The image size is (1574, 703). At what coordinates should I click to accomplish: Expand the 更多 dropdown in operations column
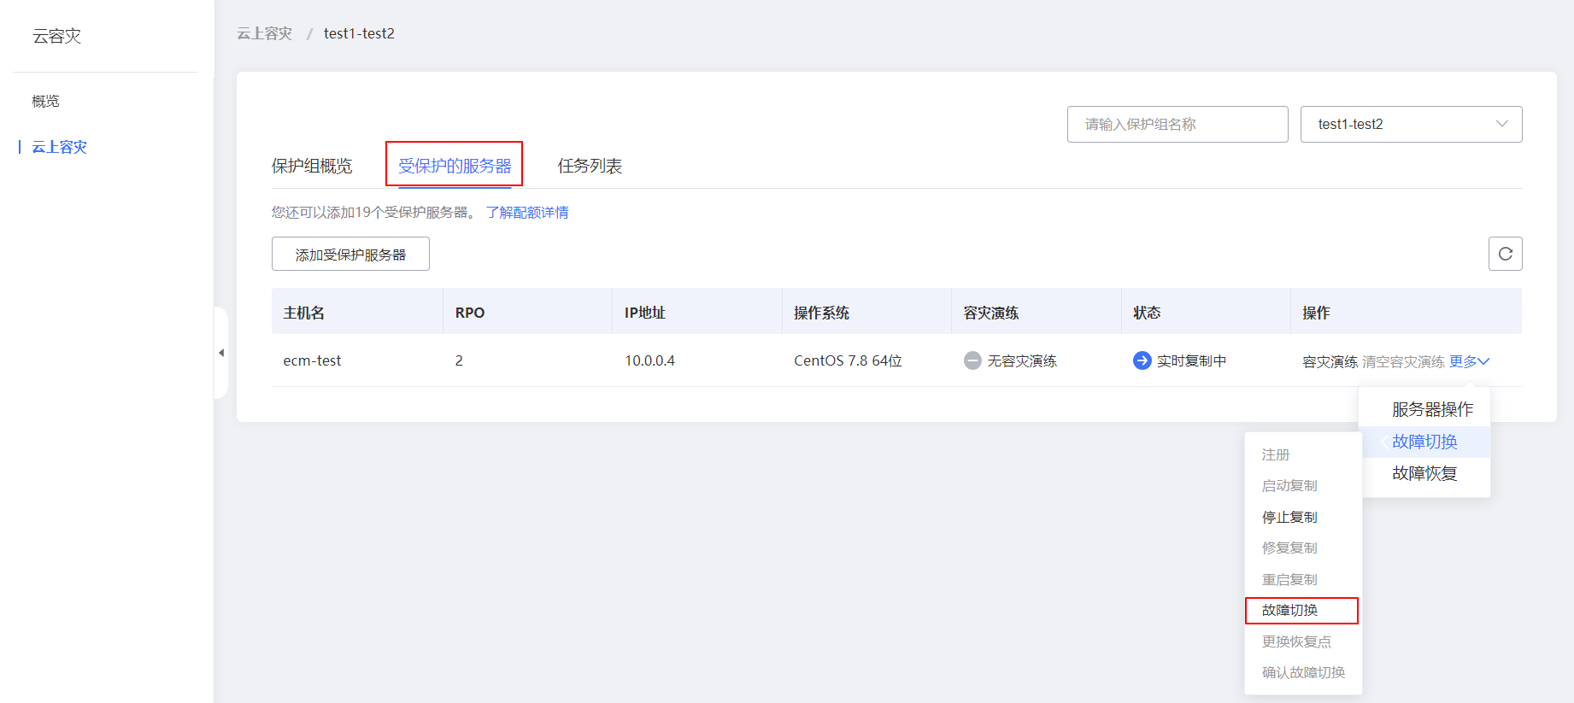click(1469, 361)
